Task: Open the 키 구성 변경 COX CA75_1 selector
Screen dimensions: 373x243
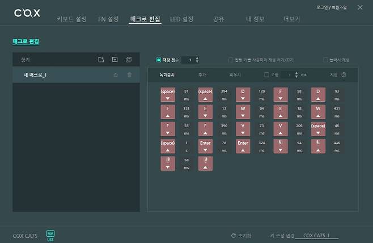Action: (316, 236)
